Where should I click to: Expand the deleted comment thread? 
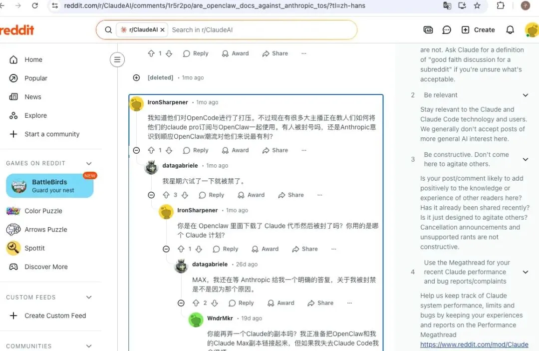tap(136, 78)
